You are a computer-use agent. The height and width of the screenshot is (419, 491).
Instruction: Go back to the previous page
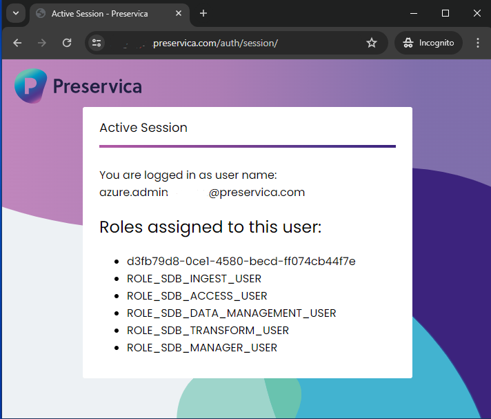tap(17, 43)
